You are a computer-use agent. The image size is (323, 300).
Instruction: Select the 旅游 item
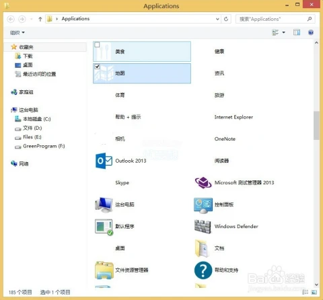pos(219,95)
